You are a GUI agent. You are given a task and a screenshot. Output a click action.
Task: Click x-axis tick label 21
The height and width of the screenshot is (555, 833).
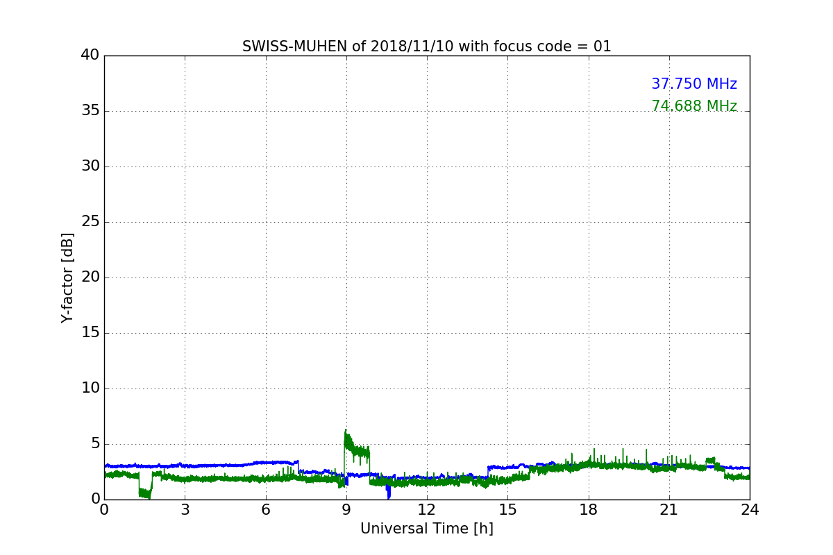[x=668, y=510]
